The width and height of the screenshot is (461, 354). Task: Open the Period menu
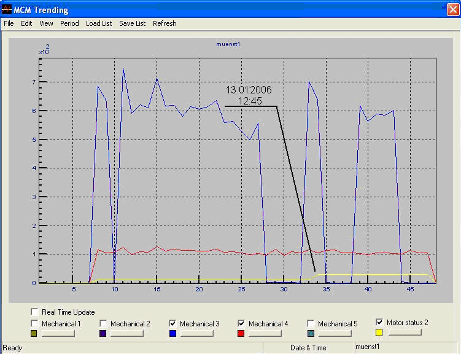[69, 23]
